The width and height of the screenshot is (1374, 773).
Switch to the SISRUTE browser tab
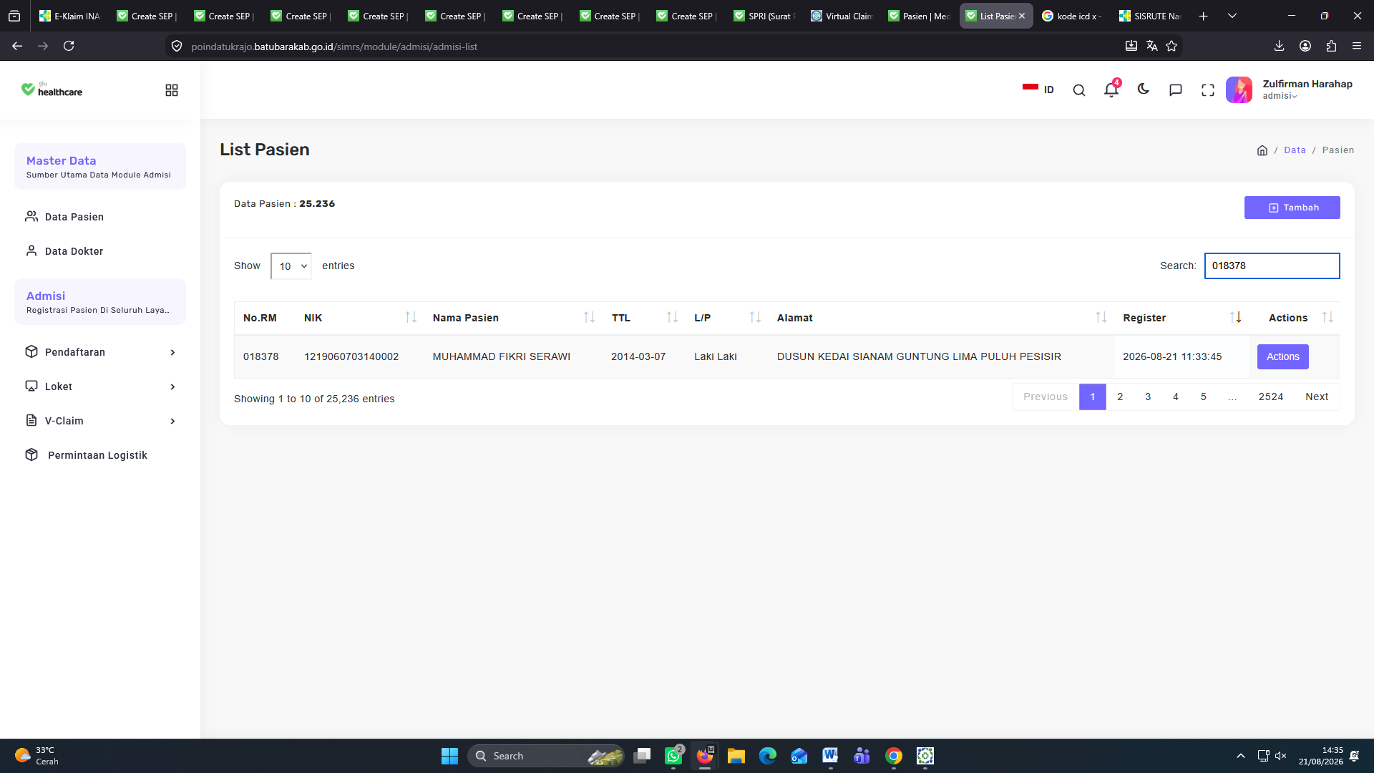[x=1151, y=16]
